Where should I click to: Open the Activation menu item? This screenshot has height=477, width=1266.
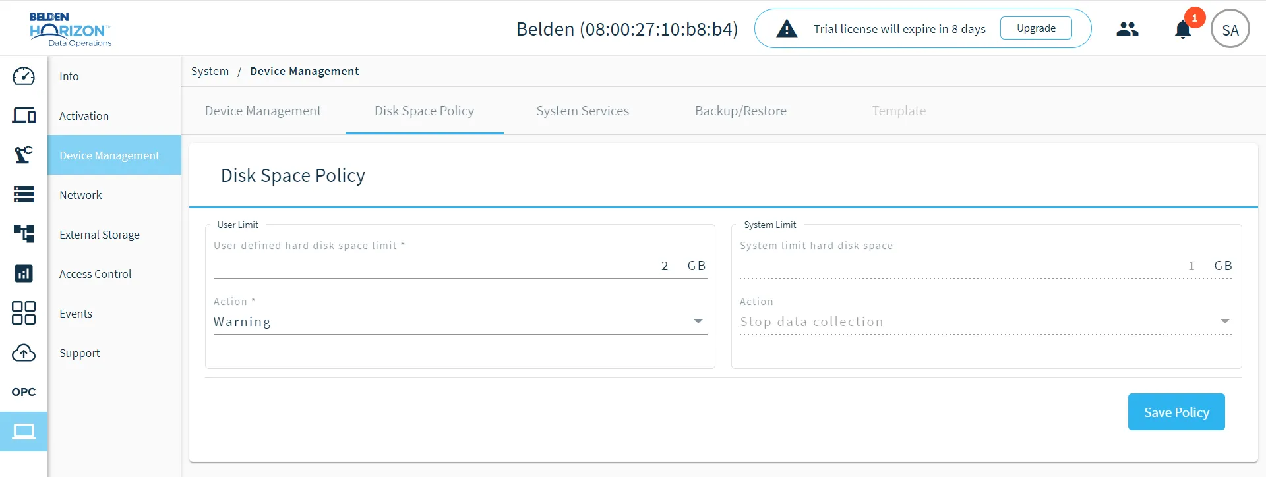tap(114, 116)
